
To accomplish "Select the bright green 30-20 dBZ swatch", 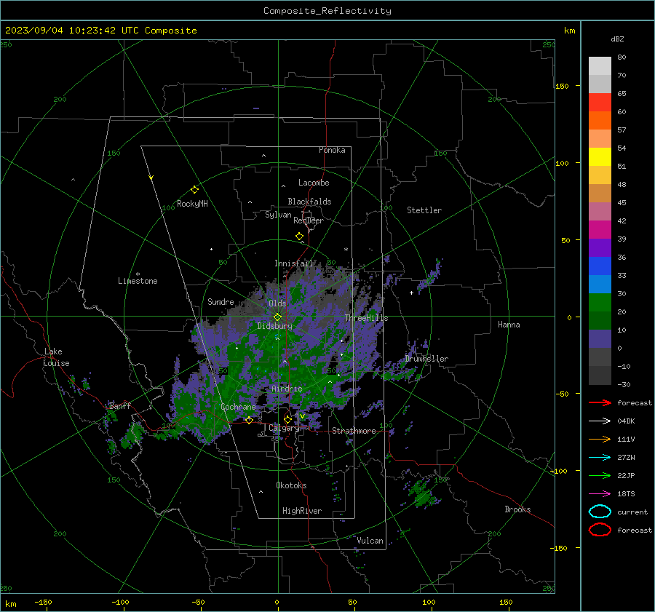I will tap(600, 302).
